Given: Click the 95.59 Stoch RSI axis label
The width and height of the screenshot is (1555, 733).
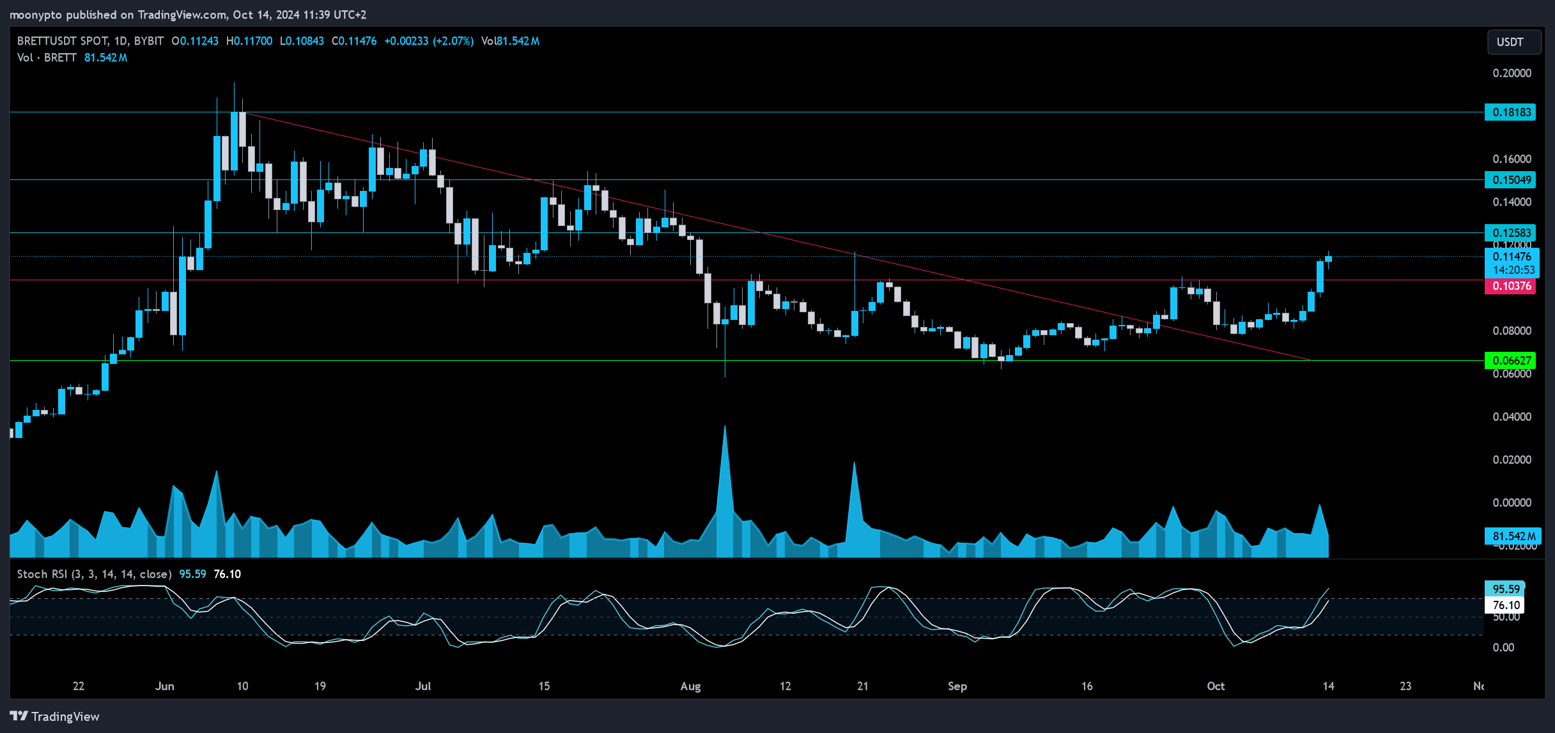Looking at the screenshot, I should (x=1506, y=589).
